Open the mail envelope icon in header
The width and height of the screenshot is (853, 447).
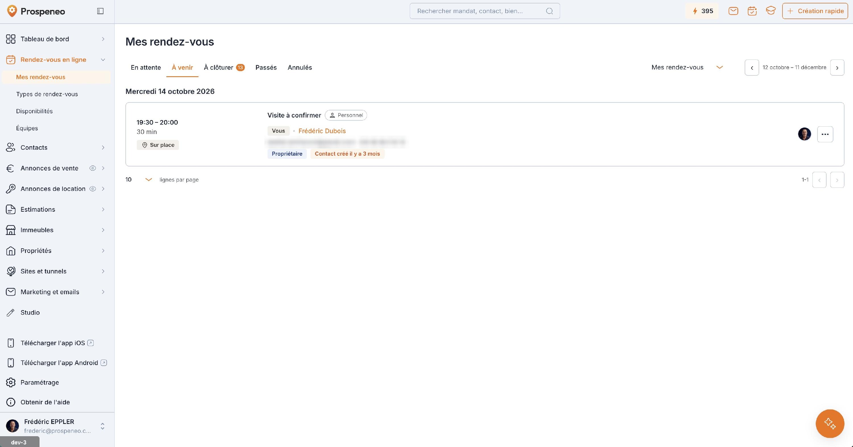coord(733,11)
